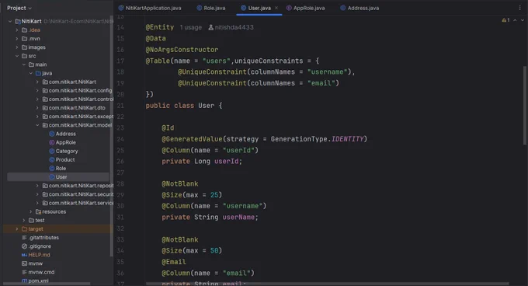Image resolution: width=528 pixels, height=286 pixels.
Task: Click the 'userName' field declaration
Action: click(x=238, y=218)
